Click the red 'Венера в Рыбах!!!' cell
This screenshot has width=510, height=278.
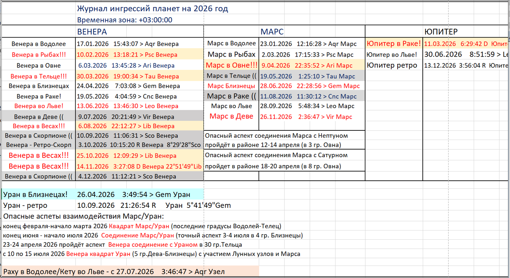click(x=39, y=55)
